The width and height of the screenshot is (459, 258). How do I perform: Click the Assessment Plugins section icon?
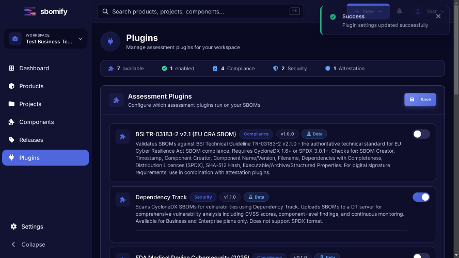pyautogui.click(x=117, y=100)
